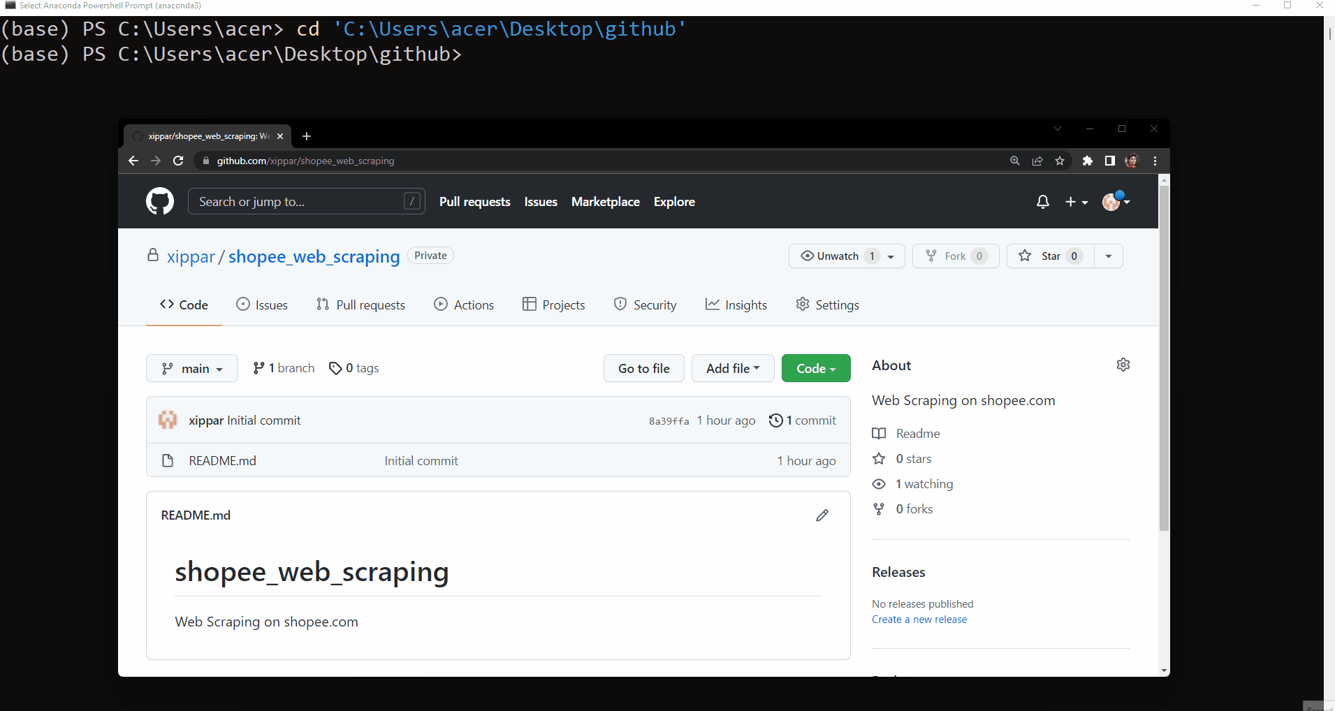1335x711 pixels.
Task: Open About section settings gear
Action: (1123, 365)
